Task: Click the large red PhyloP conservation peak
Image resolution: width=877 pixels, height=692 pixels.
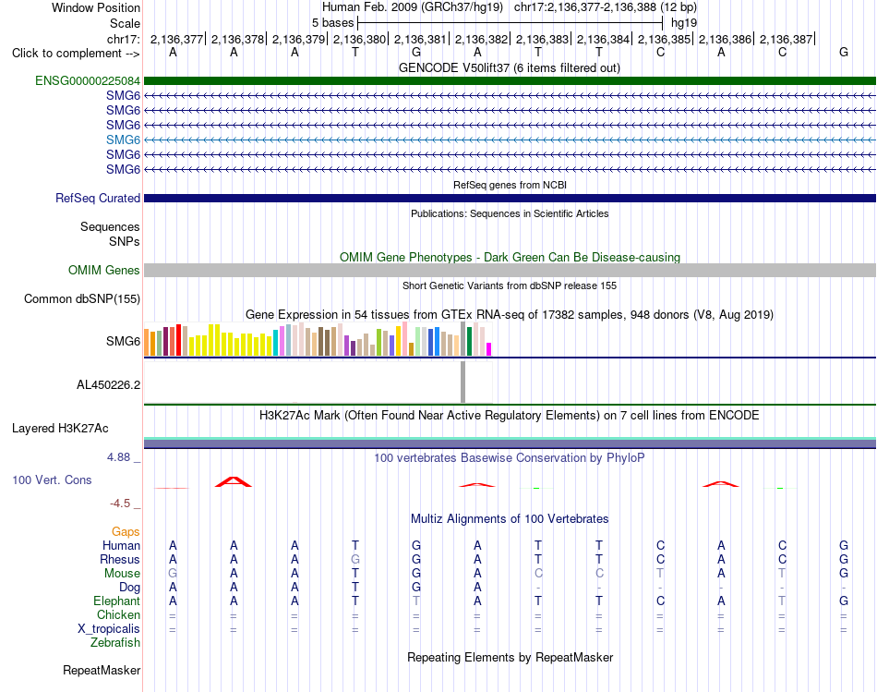Action: click(x=234, y=482)
